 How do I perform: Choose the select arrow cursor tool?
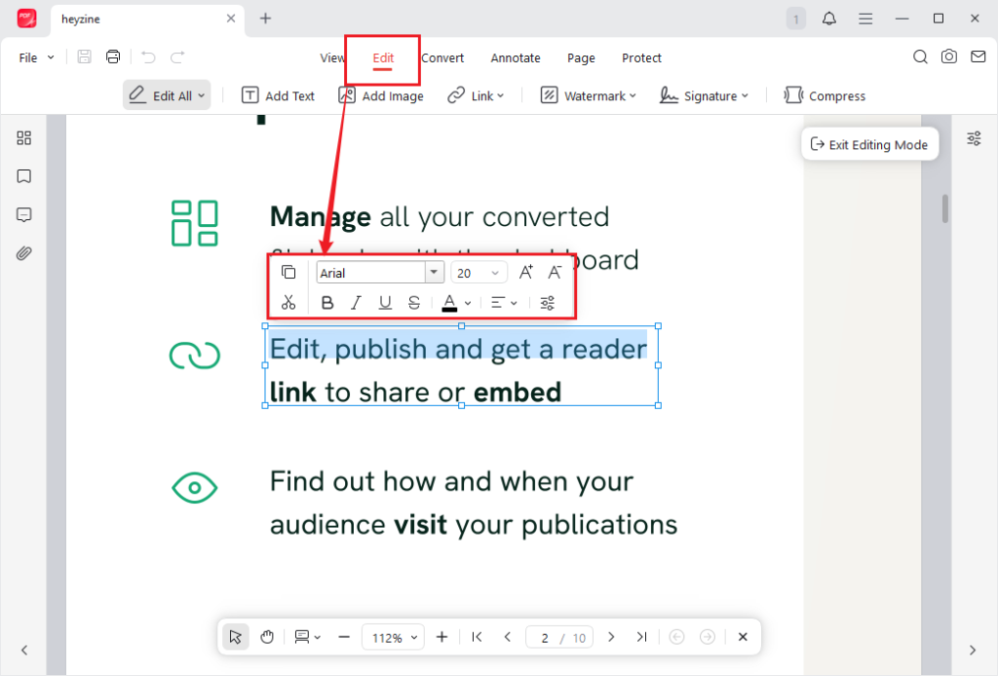[236, 637]
